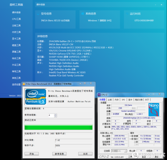This screenshot has height=160, width=167.
Task: Open 磁盘工具 from the sidebar
Action: pos(16,45)
